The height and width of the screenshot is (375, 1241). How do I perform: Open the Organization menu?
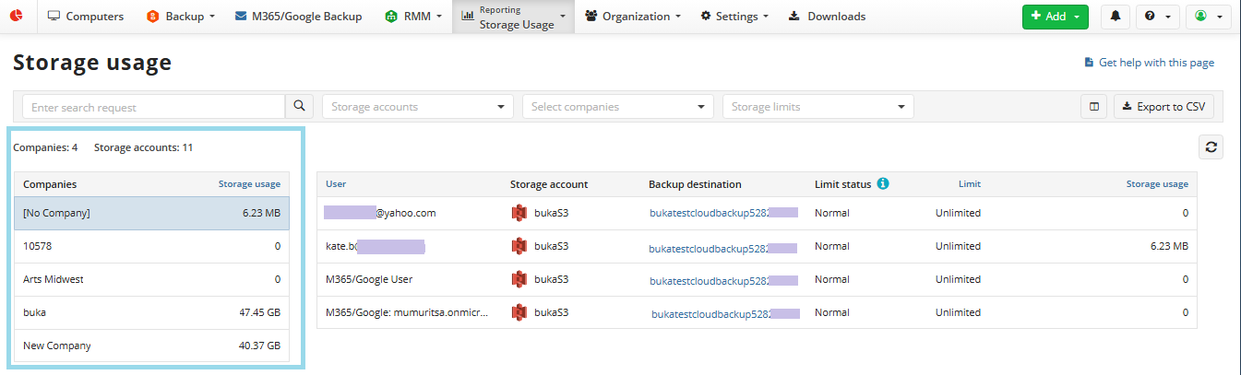coord(633,17)
